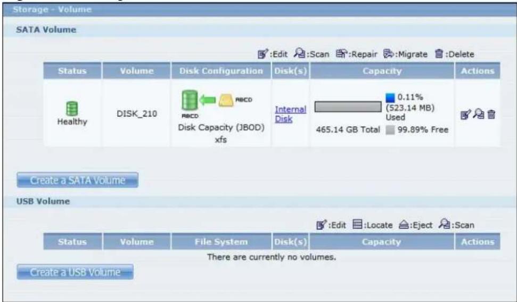Image resolution: width=517 pixels, height=302 pixels.
Task: Click the Disk Capacity (JBOD) text
Action: click(221, 127)
